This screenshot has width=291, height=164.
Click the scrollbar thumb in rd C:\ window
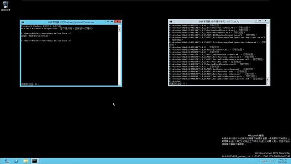pyautogui.click(x=268, y=80)
